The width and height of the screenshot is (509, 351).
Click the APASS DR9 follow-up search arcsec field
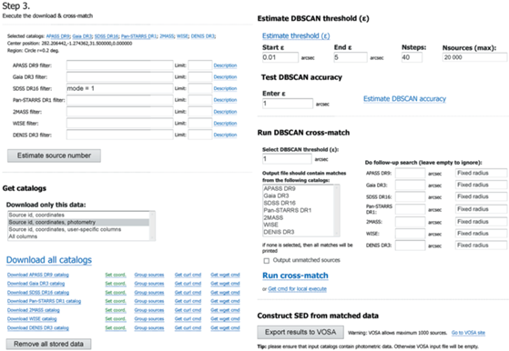coord(410,174)
